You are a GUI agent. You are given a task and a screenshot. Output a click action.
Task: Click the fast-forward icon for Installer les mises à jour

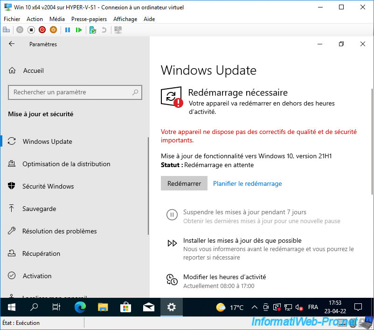pos(172,243)
